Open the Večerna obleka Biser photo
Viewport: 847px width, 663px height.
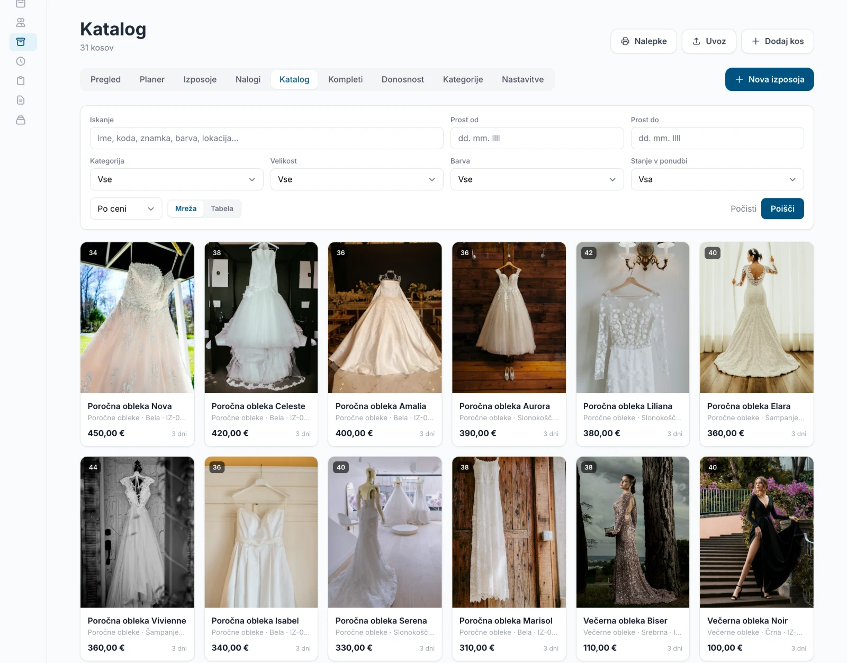pyautogui.click(x=633, y=532)
